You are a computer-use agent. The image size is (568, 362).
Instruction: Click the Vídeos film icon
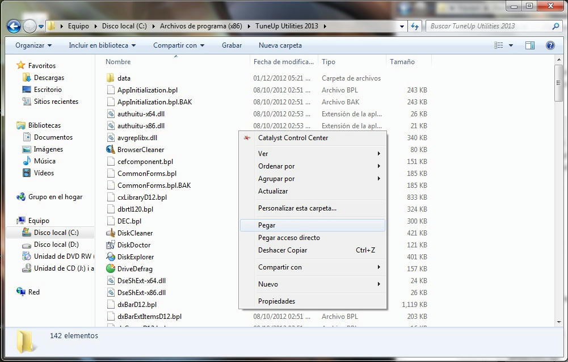(x=27, y=173)
